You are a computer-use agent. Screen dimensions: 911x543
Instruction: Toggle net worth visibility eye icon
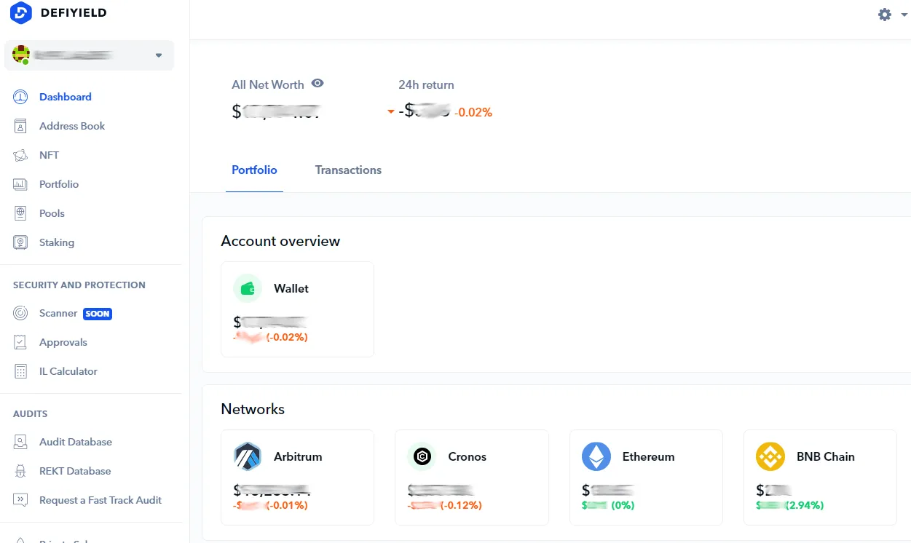318,84
